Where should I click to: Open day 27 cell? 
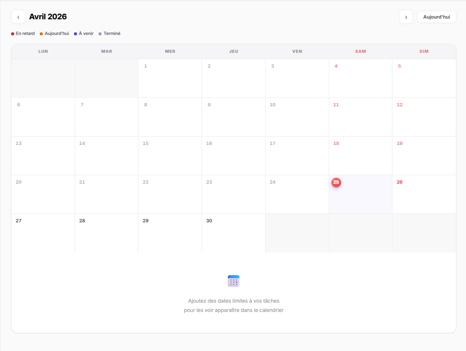click(x=43, y=233)
